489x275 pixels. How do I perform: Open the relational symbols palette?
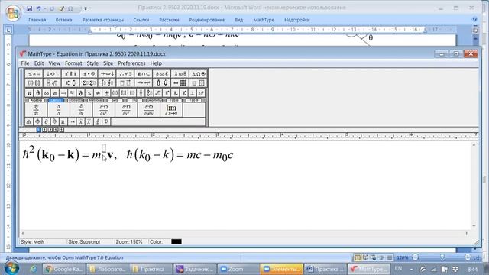click(34, 73)
